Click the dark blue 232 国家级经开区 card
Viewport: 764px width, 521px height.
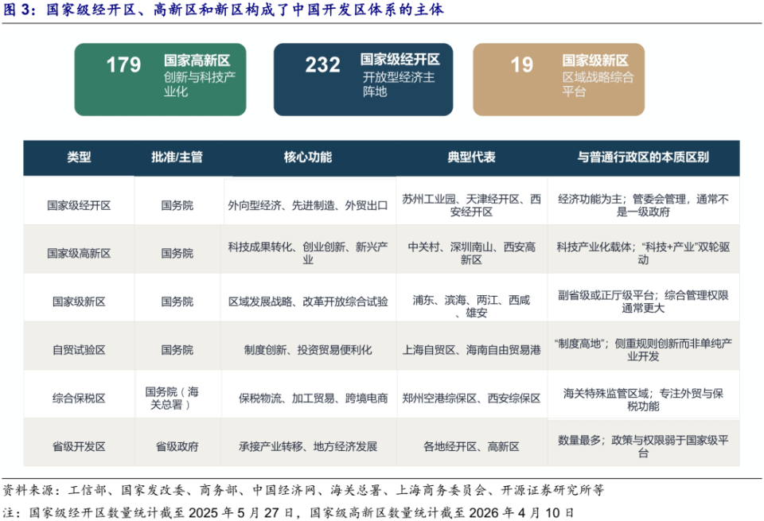click(x=363, y=80)
